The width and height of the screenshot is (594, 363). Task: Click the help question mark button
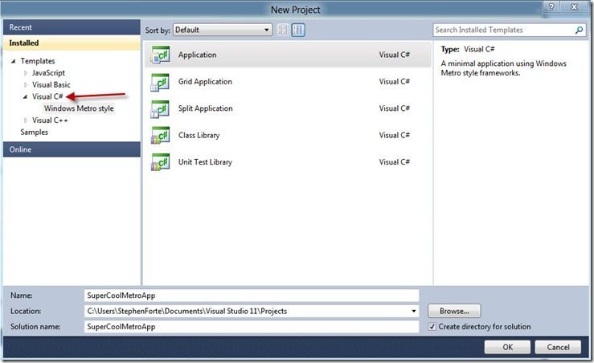click(x=551, y=7)
